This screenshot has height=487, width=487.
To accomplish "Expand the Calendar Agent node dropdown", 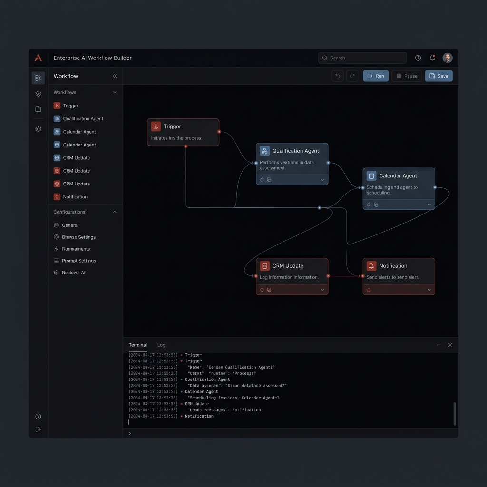I will click(429, 205).
